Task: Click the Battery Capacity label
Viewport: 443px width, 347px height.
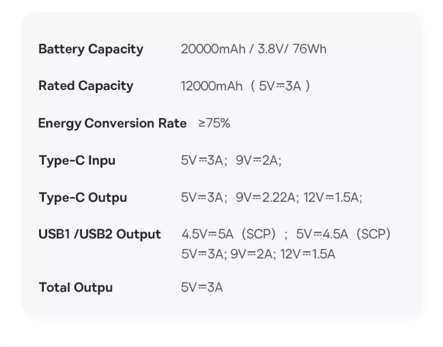Action: [x=91, y=49]
